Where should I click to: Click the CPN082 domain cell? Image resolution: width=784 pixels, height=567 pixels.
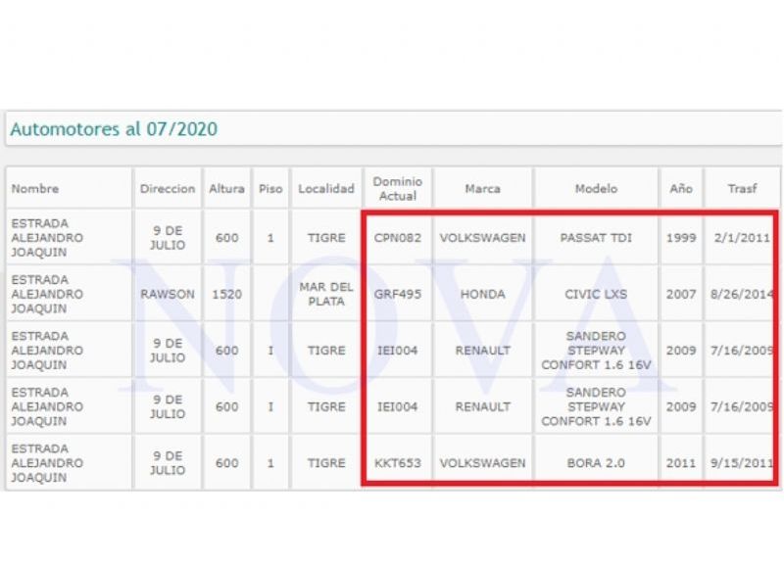click(x=398, y=238)
